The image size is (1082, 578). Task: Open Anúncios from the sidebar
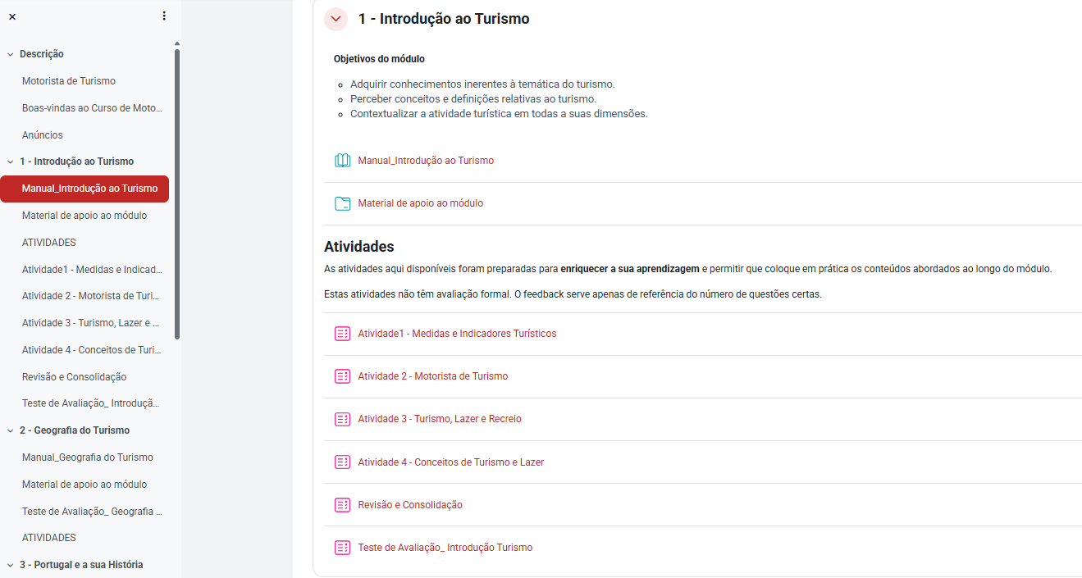click(43, 135)
